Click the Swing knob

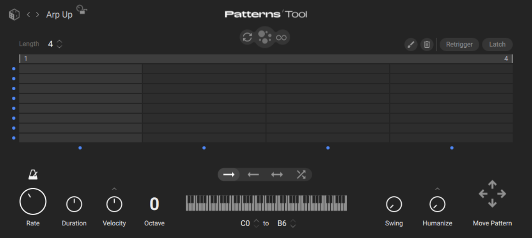pyautogui.click(x=394, y=204)
